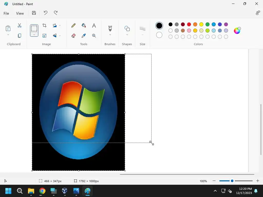The image size is (263, 197).
Task: Expand the Brushes dropdown chevron
Action: pos(110,35)
